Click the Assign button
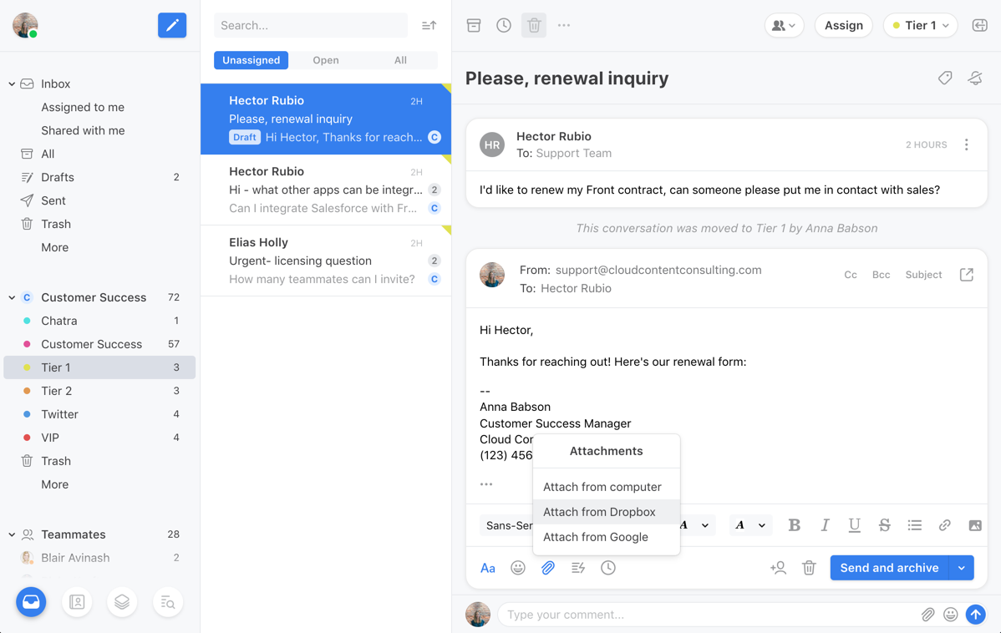The width and height of the screenshot is (1001, 633). point(843,25)
